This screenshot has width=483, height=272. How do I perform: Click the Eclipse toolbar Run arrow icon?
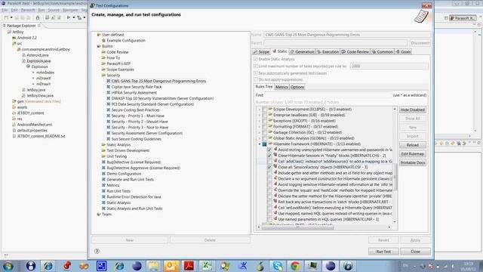tap(69, 17)
